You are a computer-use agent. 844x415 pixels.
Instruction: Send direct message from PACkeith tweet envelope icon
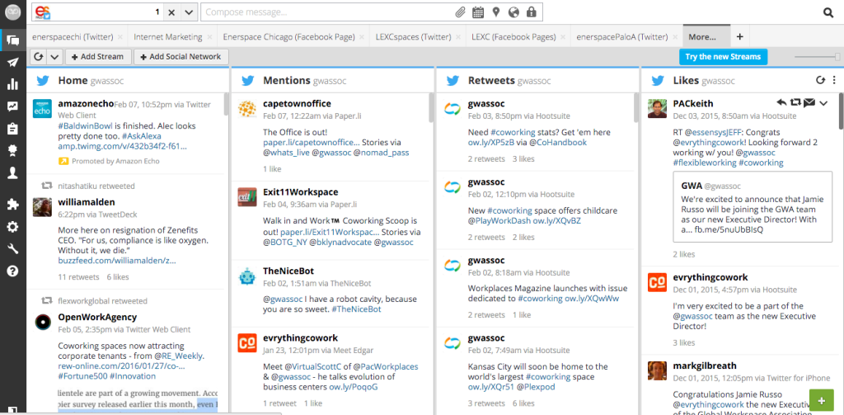point(809,102)
